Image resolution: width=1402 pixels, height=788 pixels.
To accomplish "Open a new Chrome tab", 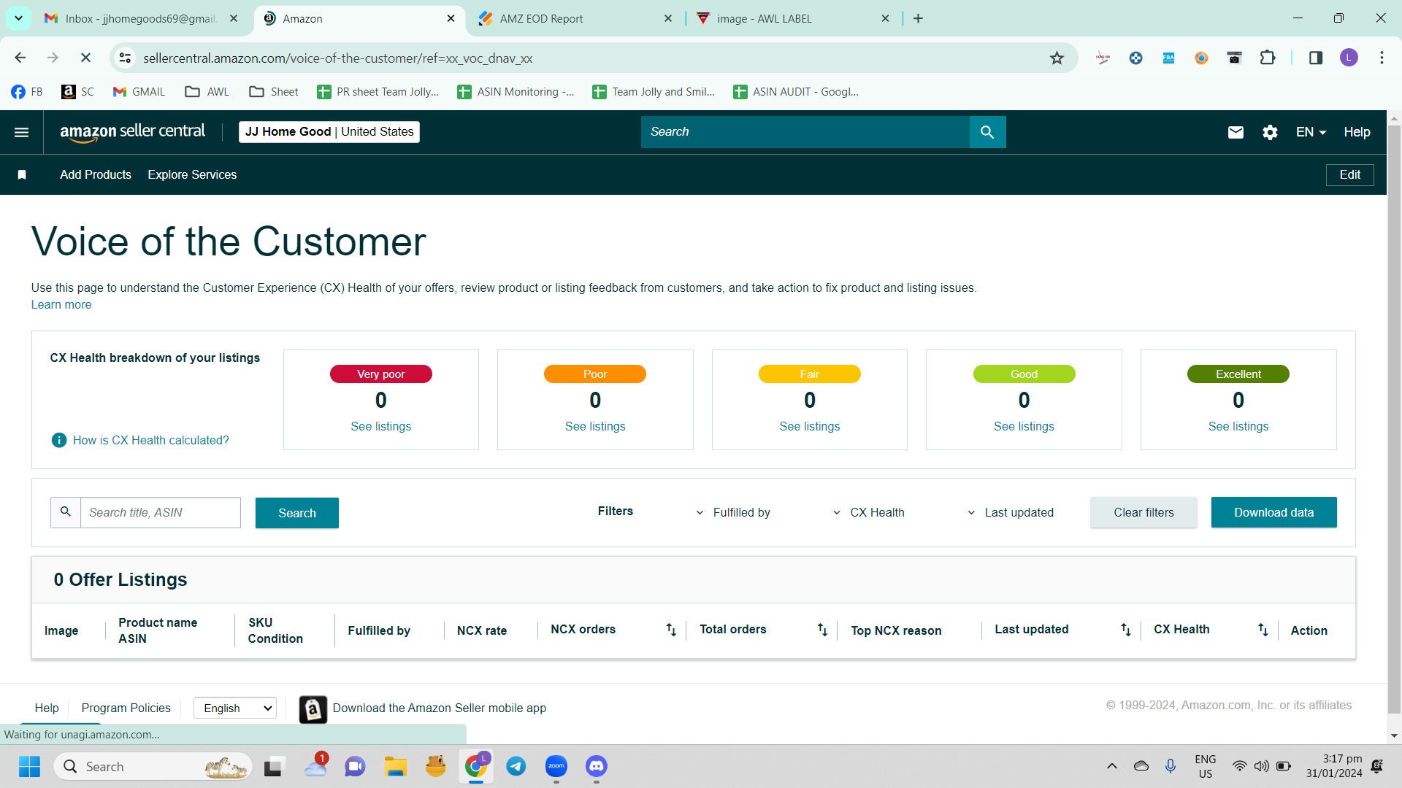I will [x=918, y=19].
